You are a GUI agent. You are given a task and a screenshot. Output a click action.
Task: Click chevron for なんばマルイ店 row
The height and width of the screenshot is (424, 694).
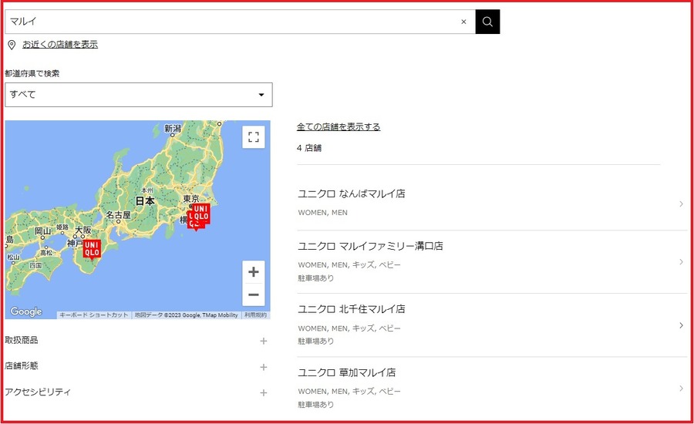(681, 204)
